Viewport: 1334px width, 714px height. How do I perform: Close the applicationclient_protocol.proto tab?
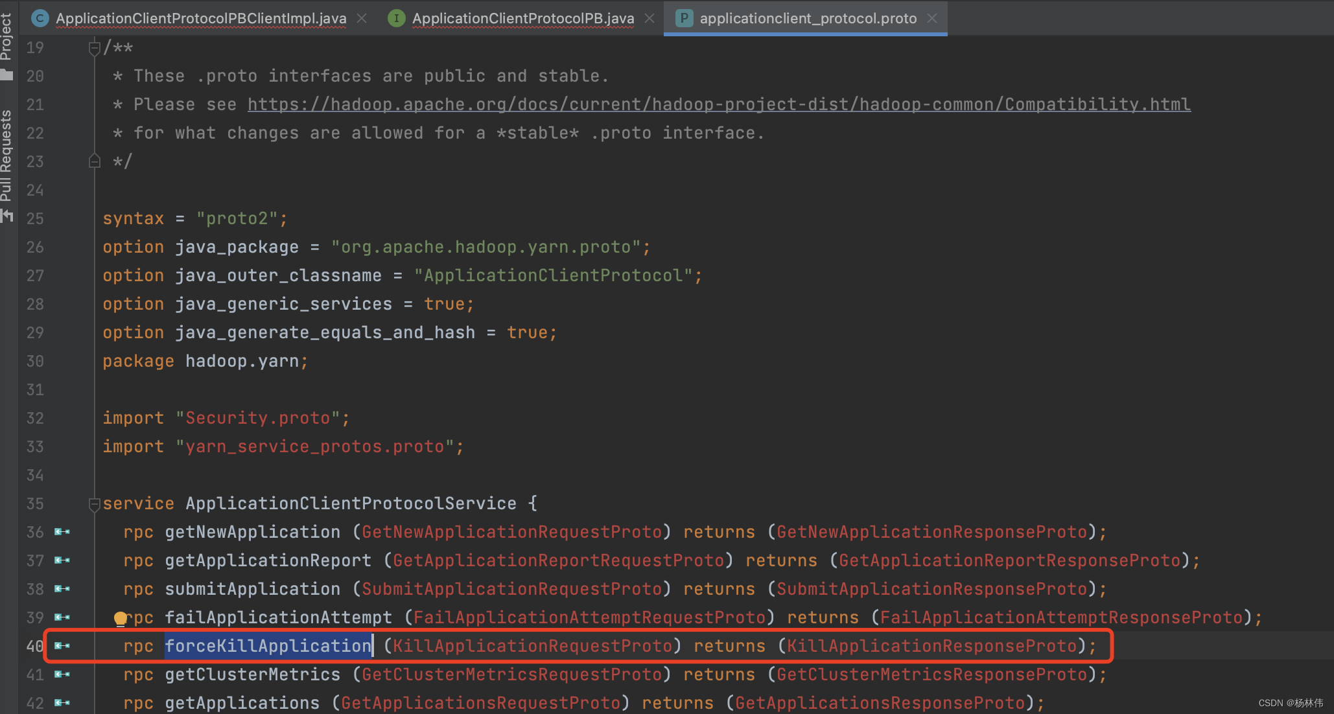[932, 18]
